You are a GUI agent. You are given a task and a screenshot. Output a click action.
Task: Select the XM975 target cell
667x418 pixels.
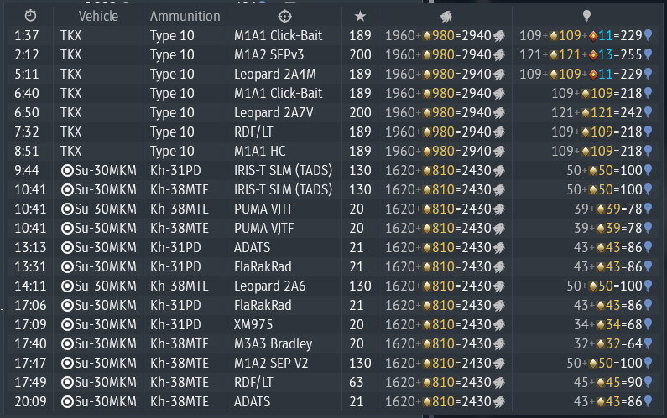pyautogui.click(x=253, y=324)
